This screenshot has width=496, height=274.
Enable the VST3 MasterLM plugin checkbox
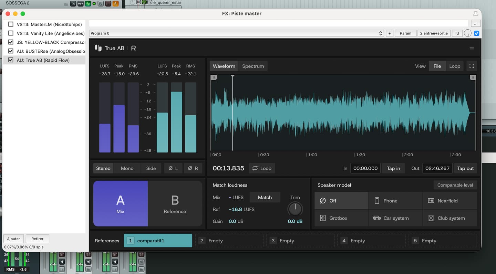(11, 24)
